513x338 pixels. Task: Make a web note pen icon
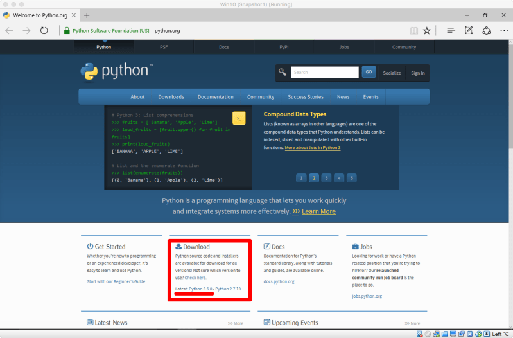469,30
